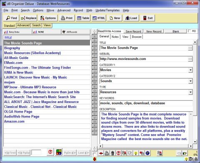
Task: Click the horizontal scrollbar below the description
Action: (x=146, y=146)
